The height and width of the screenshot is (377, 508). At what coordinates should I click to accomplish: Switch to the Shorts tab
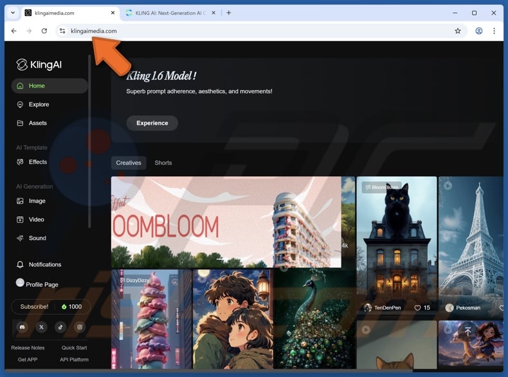pos(163,163)
